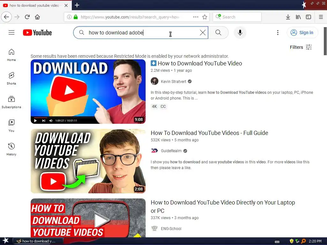Click the 4K badge
The image size is (327, 245).
(154, 107)
